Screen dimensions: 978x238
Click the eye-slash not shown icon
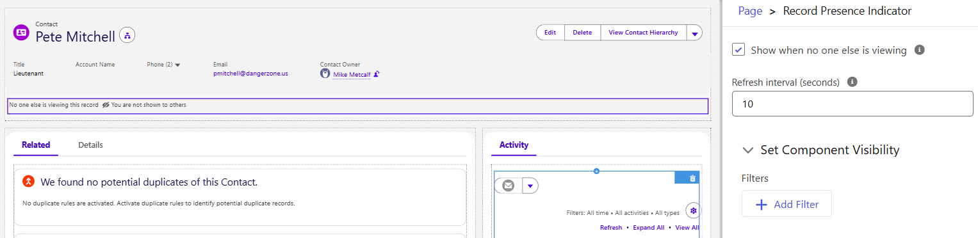click(x=106, y=104)
